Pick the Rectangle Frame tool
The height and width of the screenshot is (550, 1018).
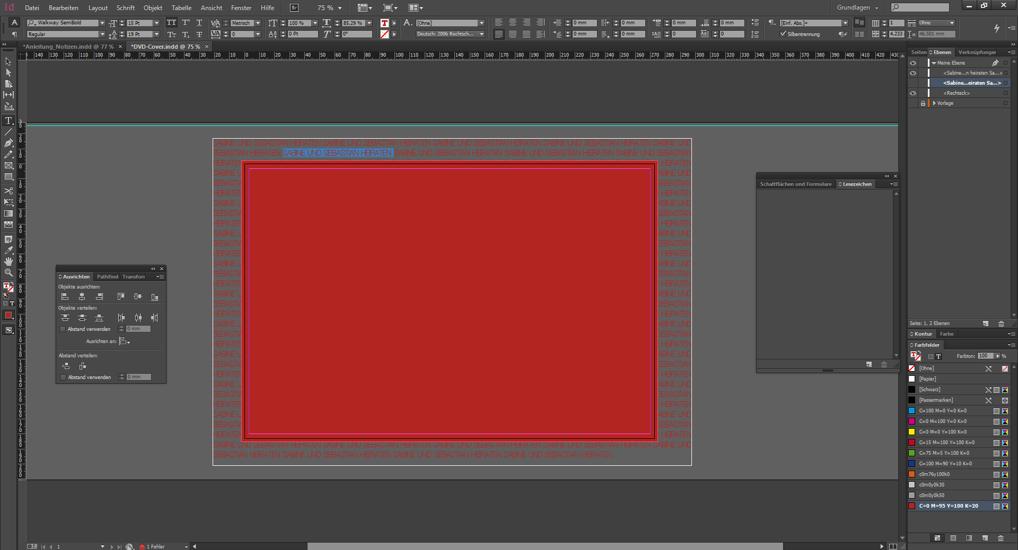pyautogui.click(x=8, y=166)
